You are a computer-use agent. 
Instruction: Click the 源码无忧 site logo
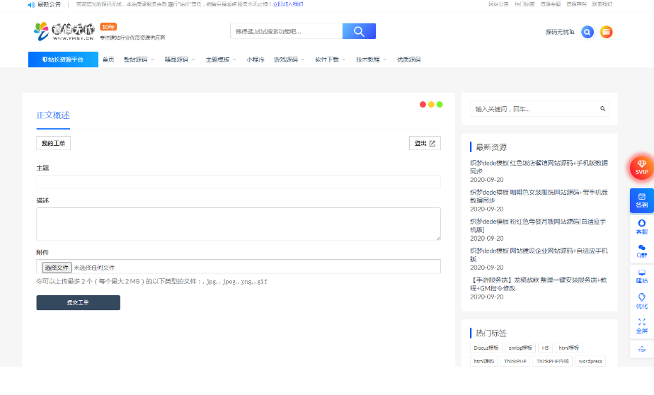64,31
